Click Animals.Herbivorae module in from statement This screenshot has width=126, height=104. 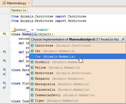[37, 21]
